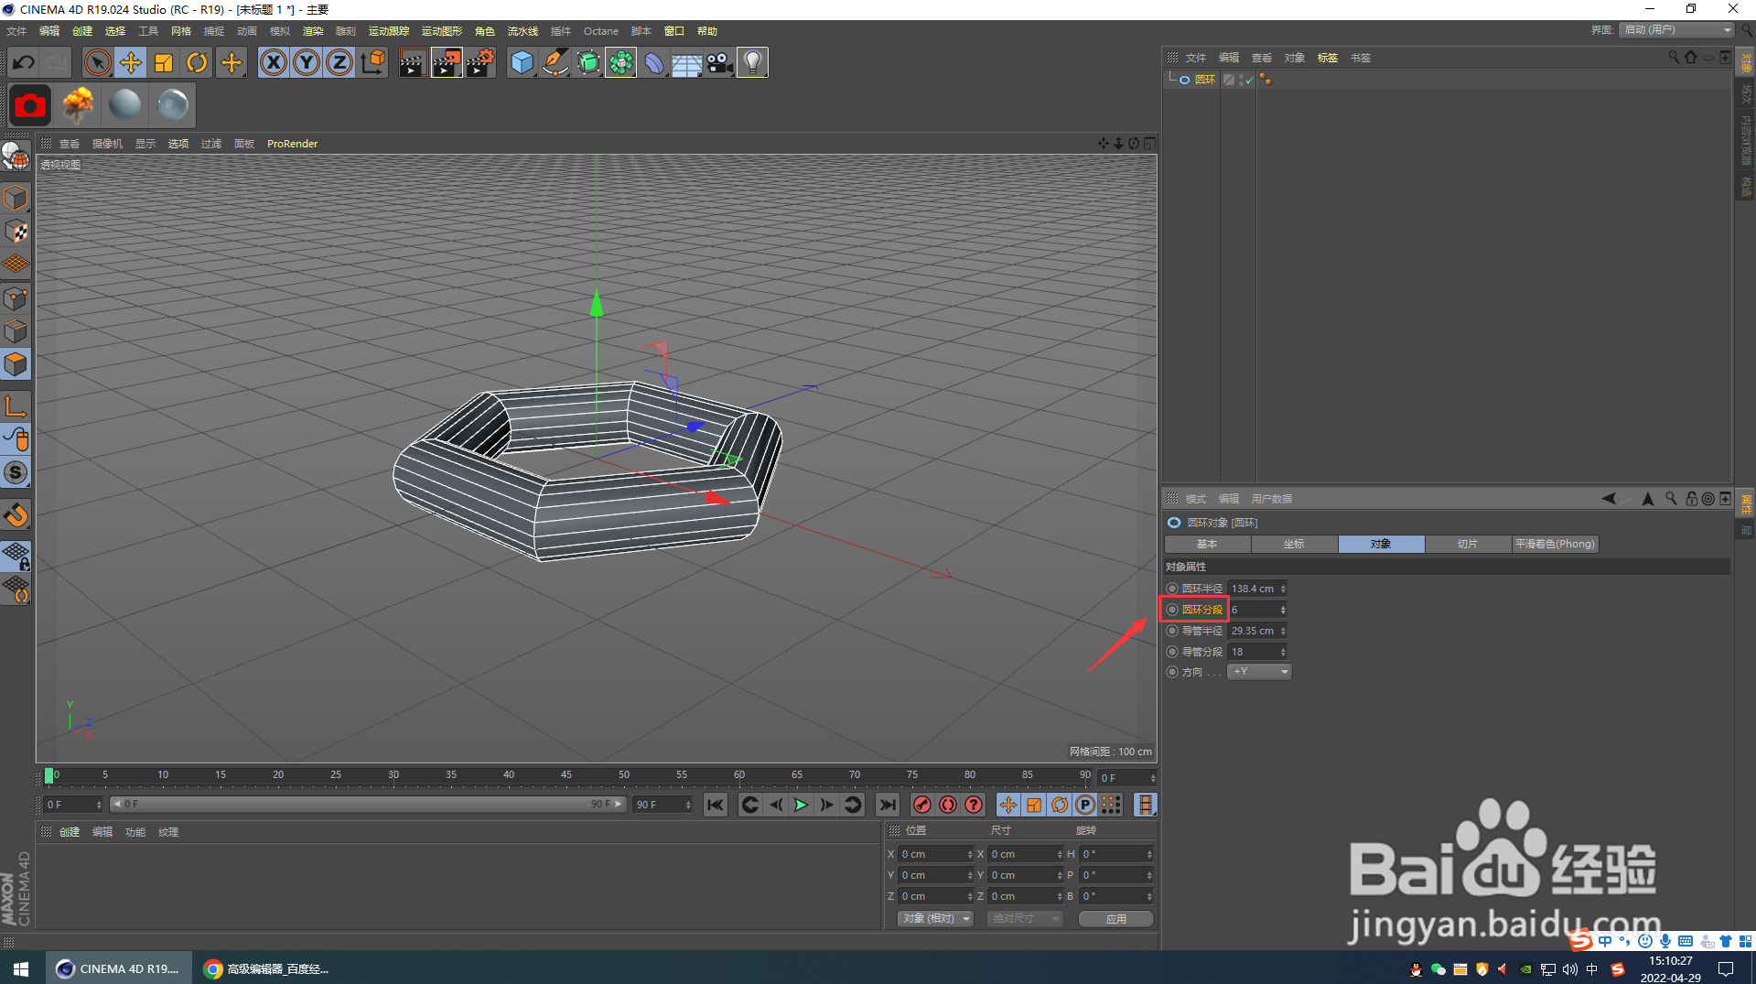The width and height of the screenshot is (1756, 984).
Task: Click the 圆环半径 value stepper arrows
Action: (x=1283, y=589)
